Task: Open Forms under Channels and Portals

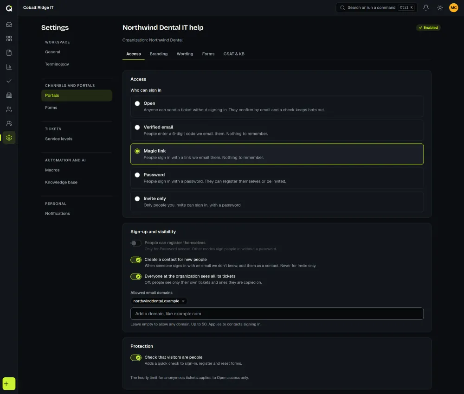Action: 77,108
